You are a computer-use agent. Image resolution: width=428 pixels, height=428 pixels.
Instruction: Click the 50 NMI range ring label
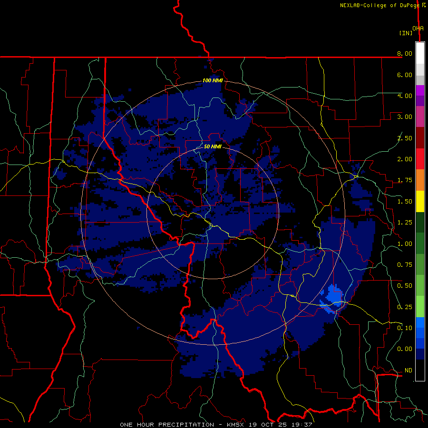(213, 146)
